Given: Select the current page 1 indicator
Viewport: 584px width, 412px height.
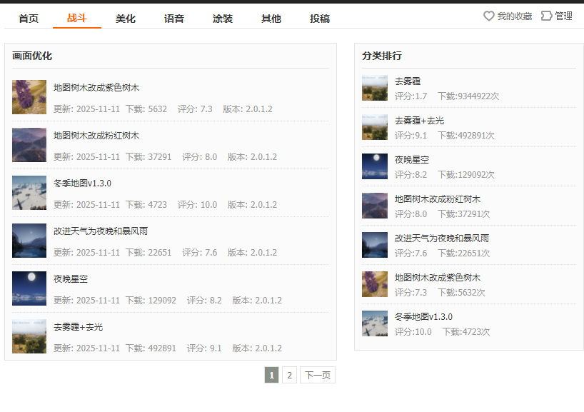Looking at the screenshot, I should (271, 375).
